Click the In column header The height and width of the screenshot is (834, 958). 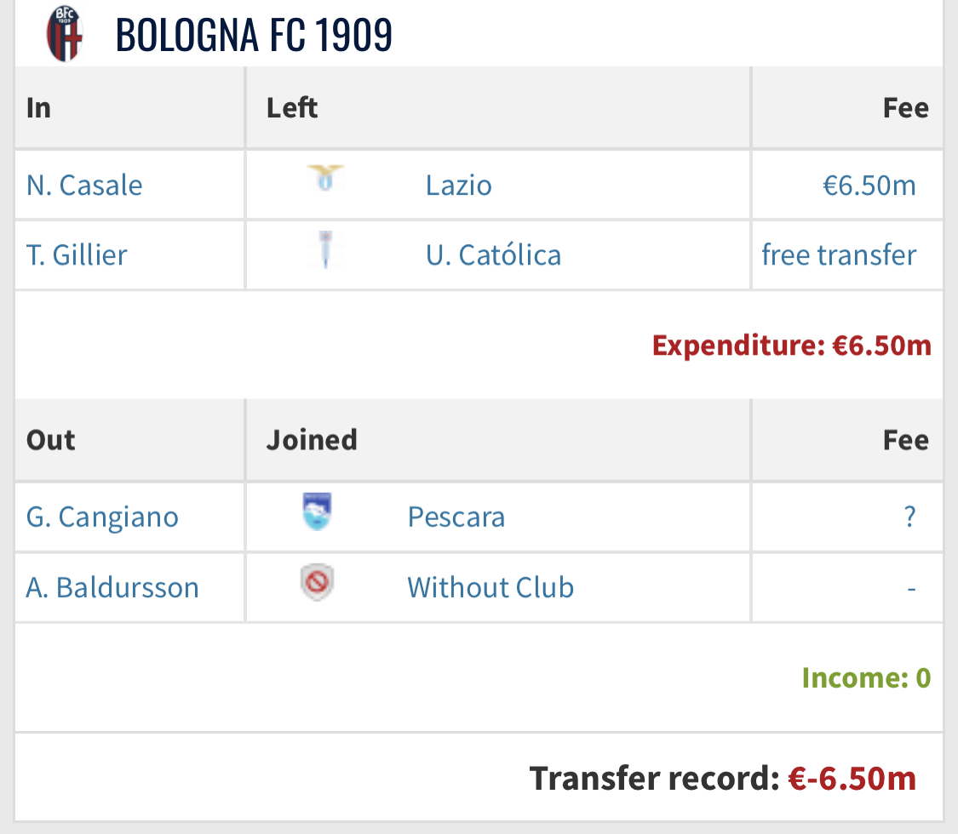[x=39, y=108]
